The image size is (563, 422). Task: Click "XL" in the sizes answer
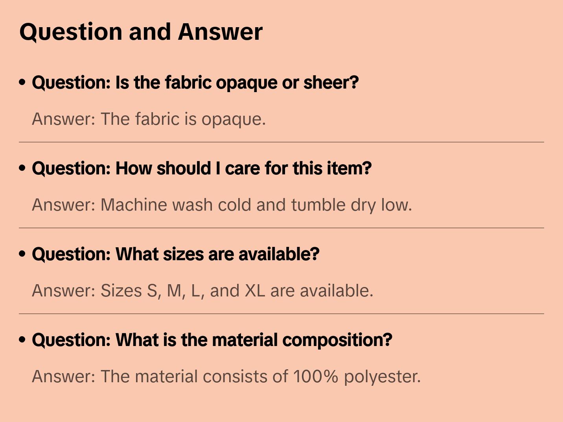(x=255, y=291)
